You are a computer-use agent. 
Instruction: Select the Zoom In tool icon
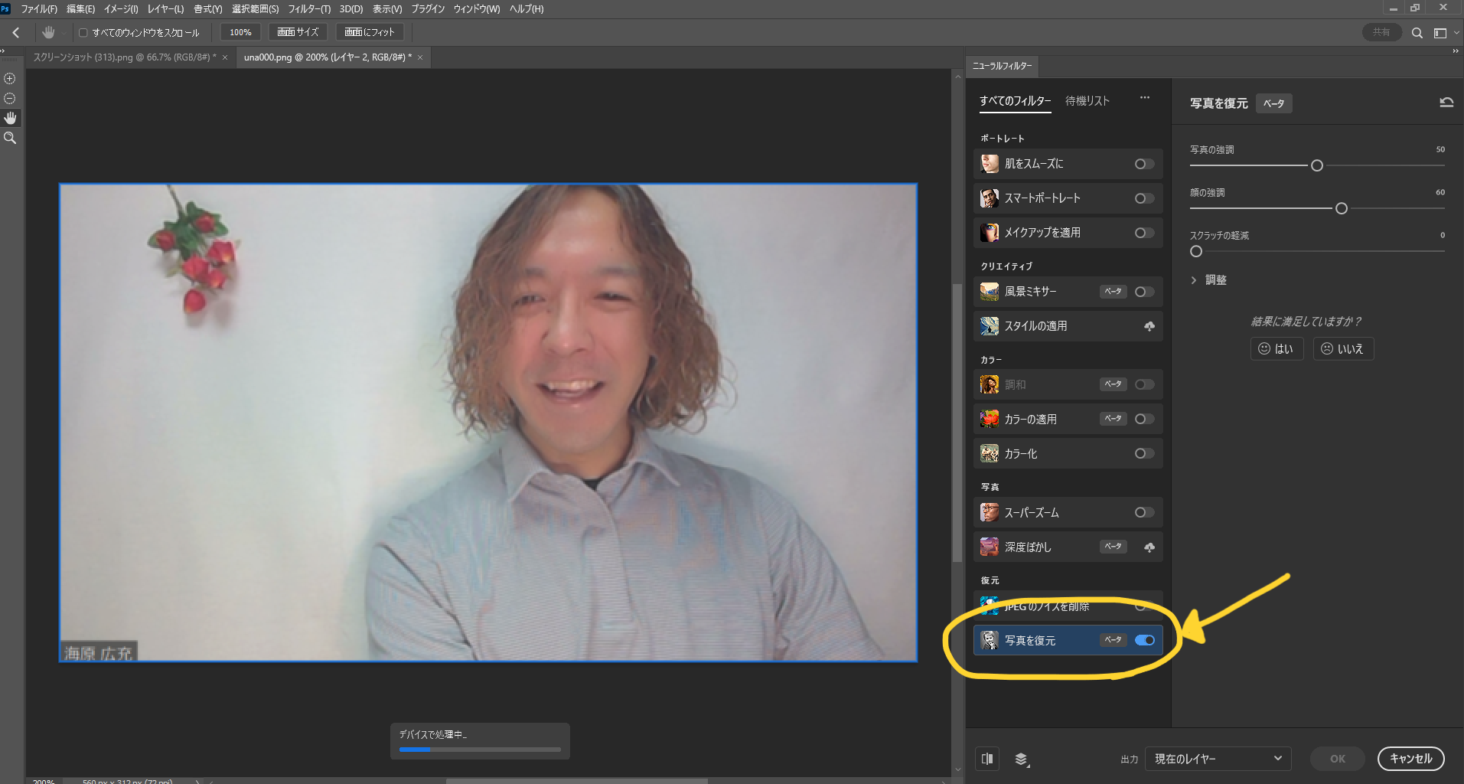(x=10, y=78)
